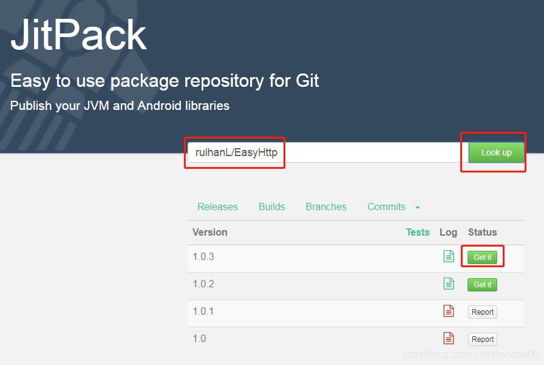Click Get it for version 1.0.2

481,284
